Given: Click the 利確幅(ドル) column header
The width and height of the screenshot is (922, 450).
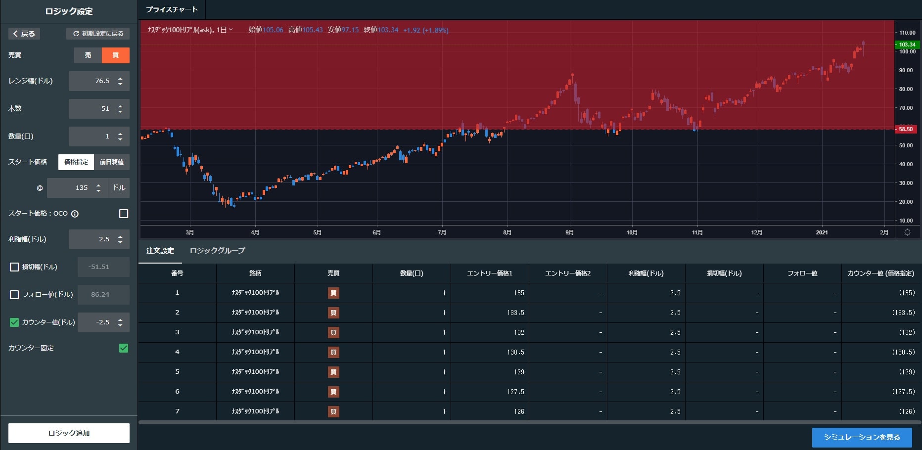Looking at the screenshot, I should click(x=646, y=273).
